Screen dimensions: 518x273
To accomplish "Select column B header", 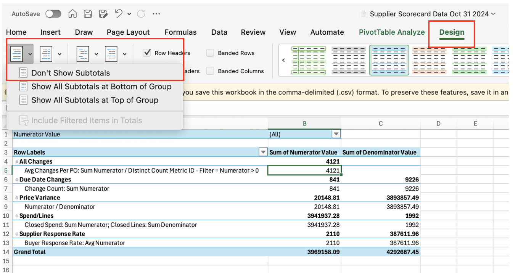I will (304, 123).
